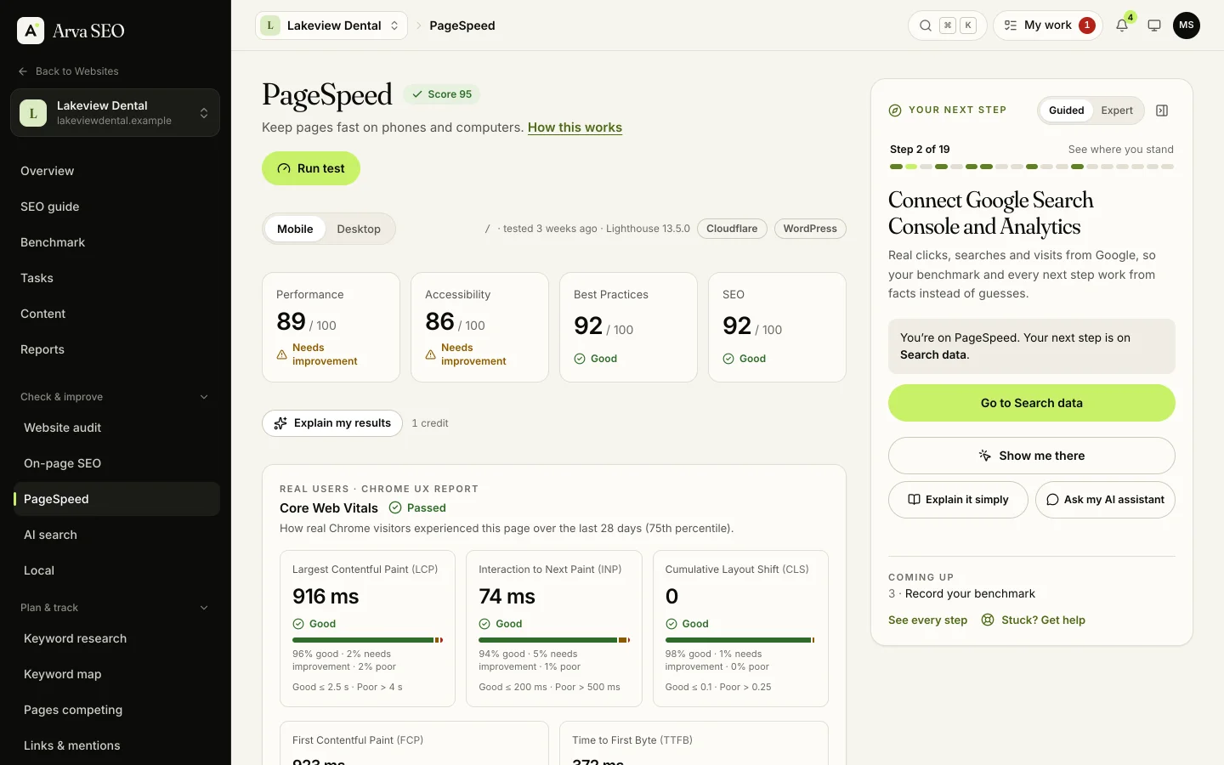
Task: Collapse the Plan & track section
Action: click(115, 608)
